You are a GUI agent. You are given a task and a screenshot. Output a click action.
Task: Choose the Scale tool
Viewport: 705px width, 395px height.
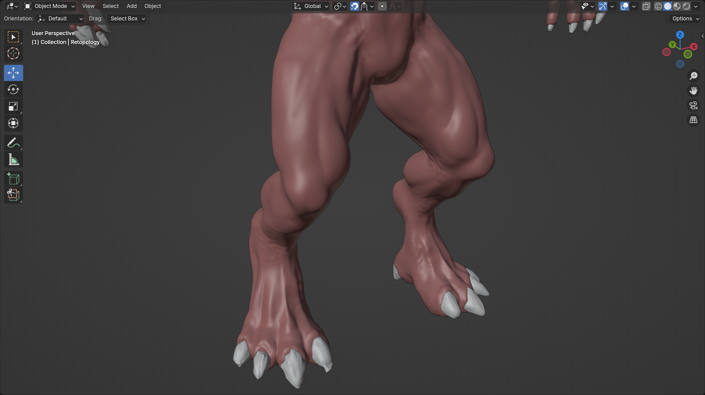[x=13, y=107]
